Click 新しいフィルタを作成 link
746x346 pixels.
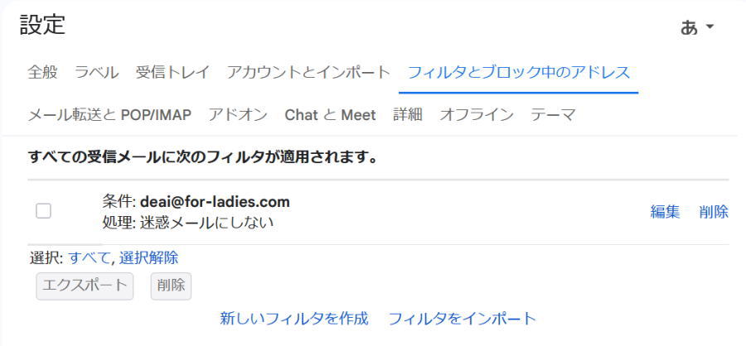click(x=293, y=318)
